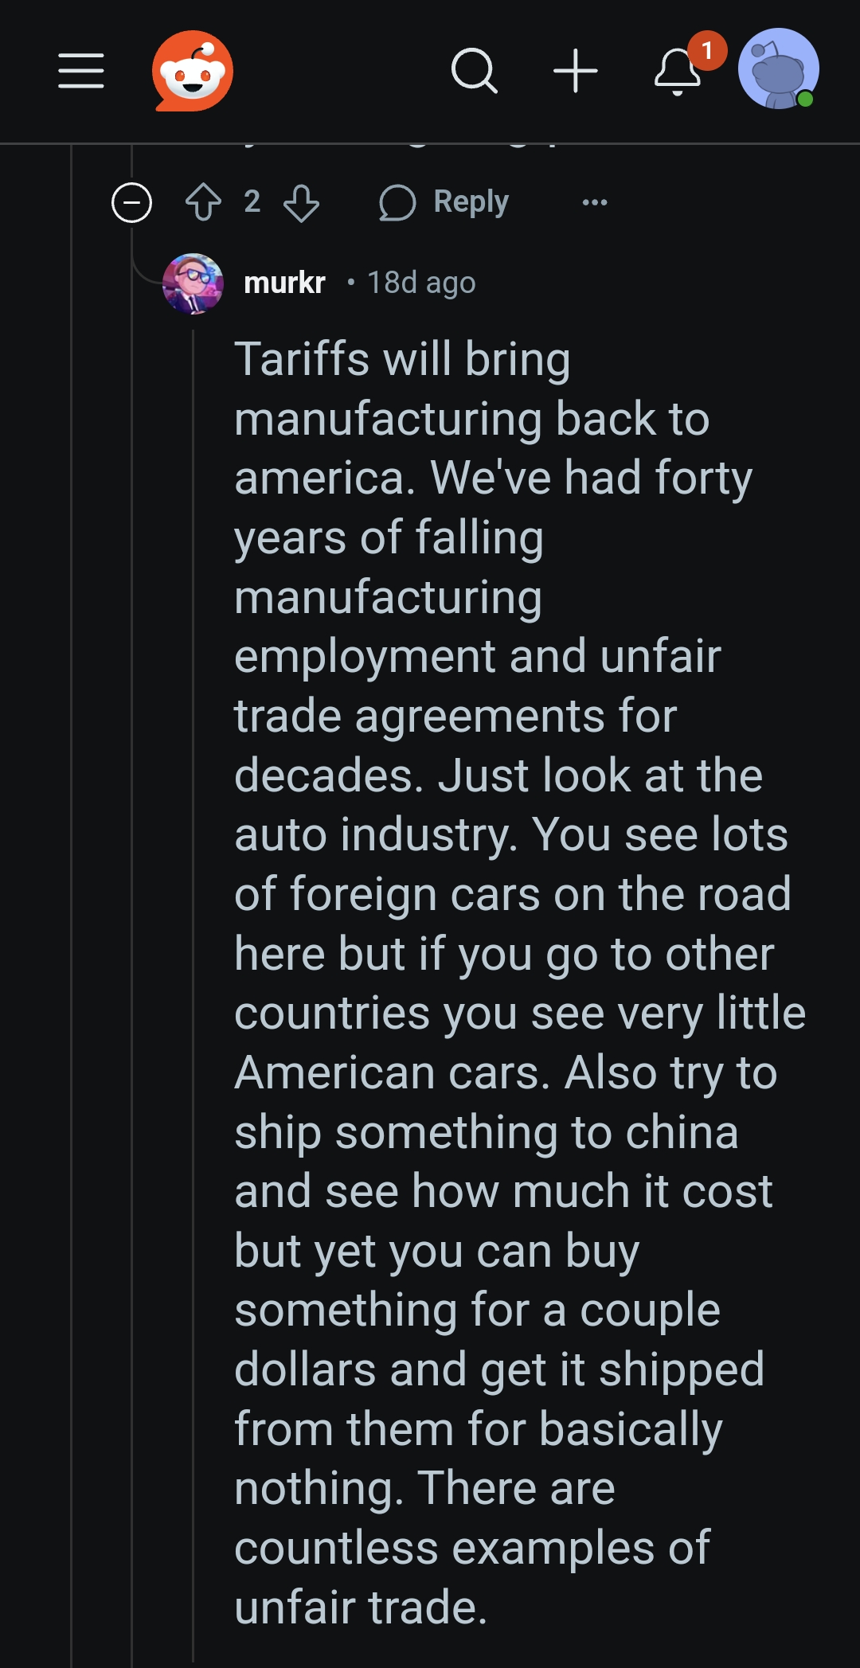Click the red notification count badge
860x1668 pixels.
coord(706,51)
